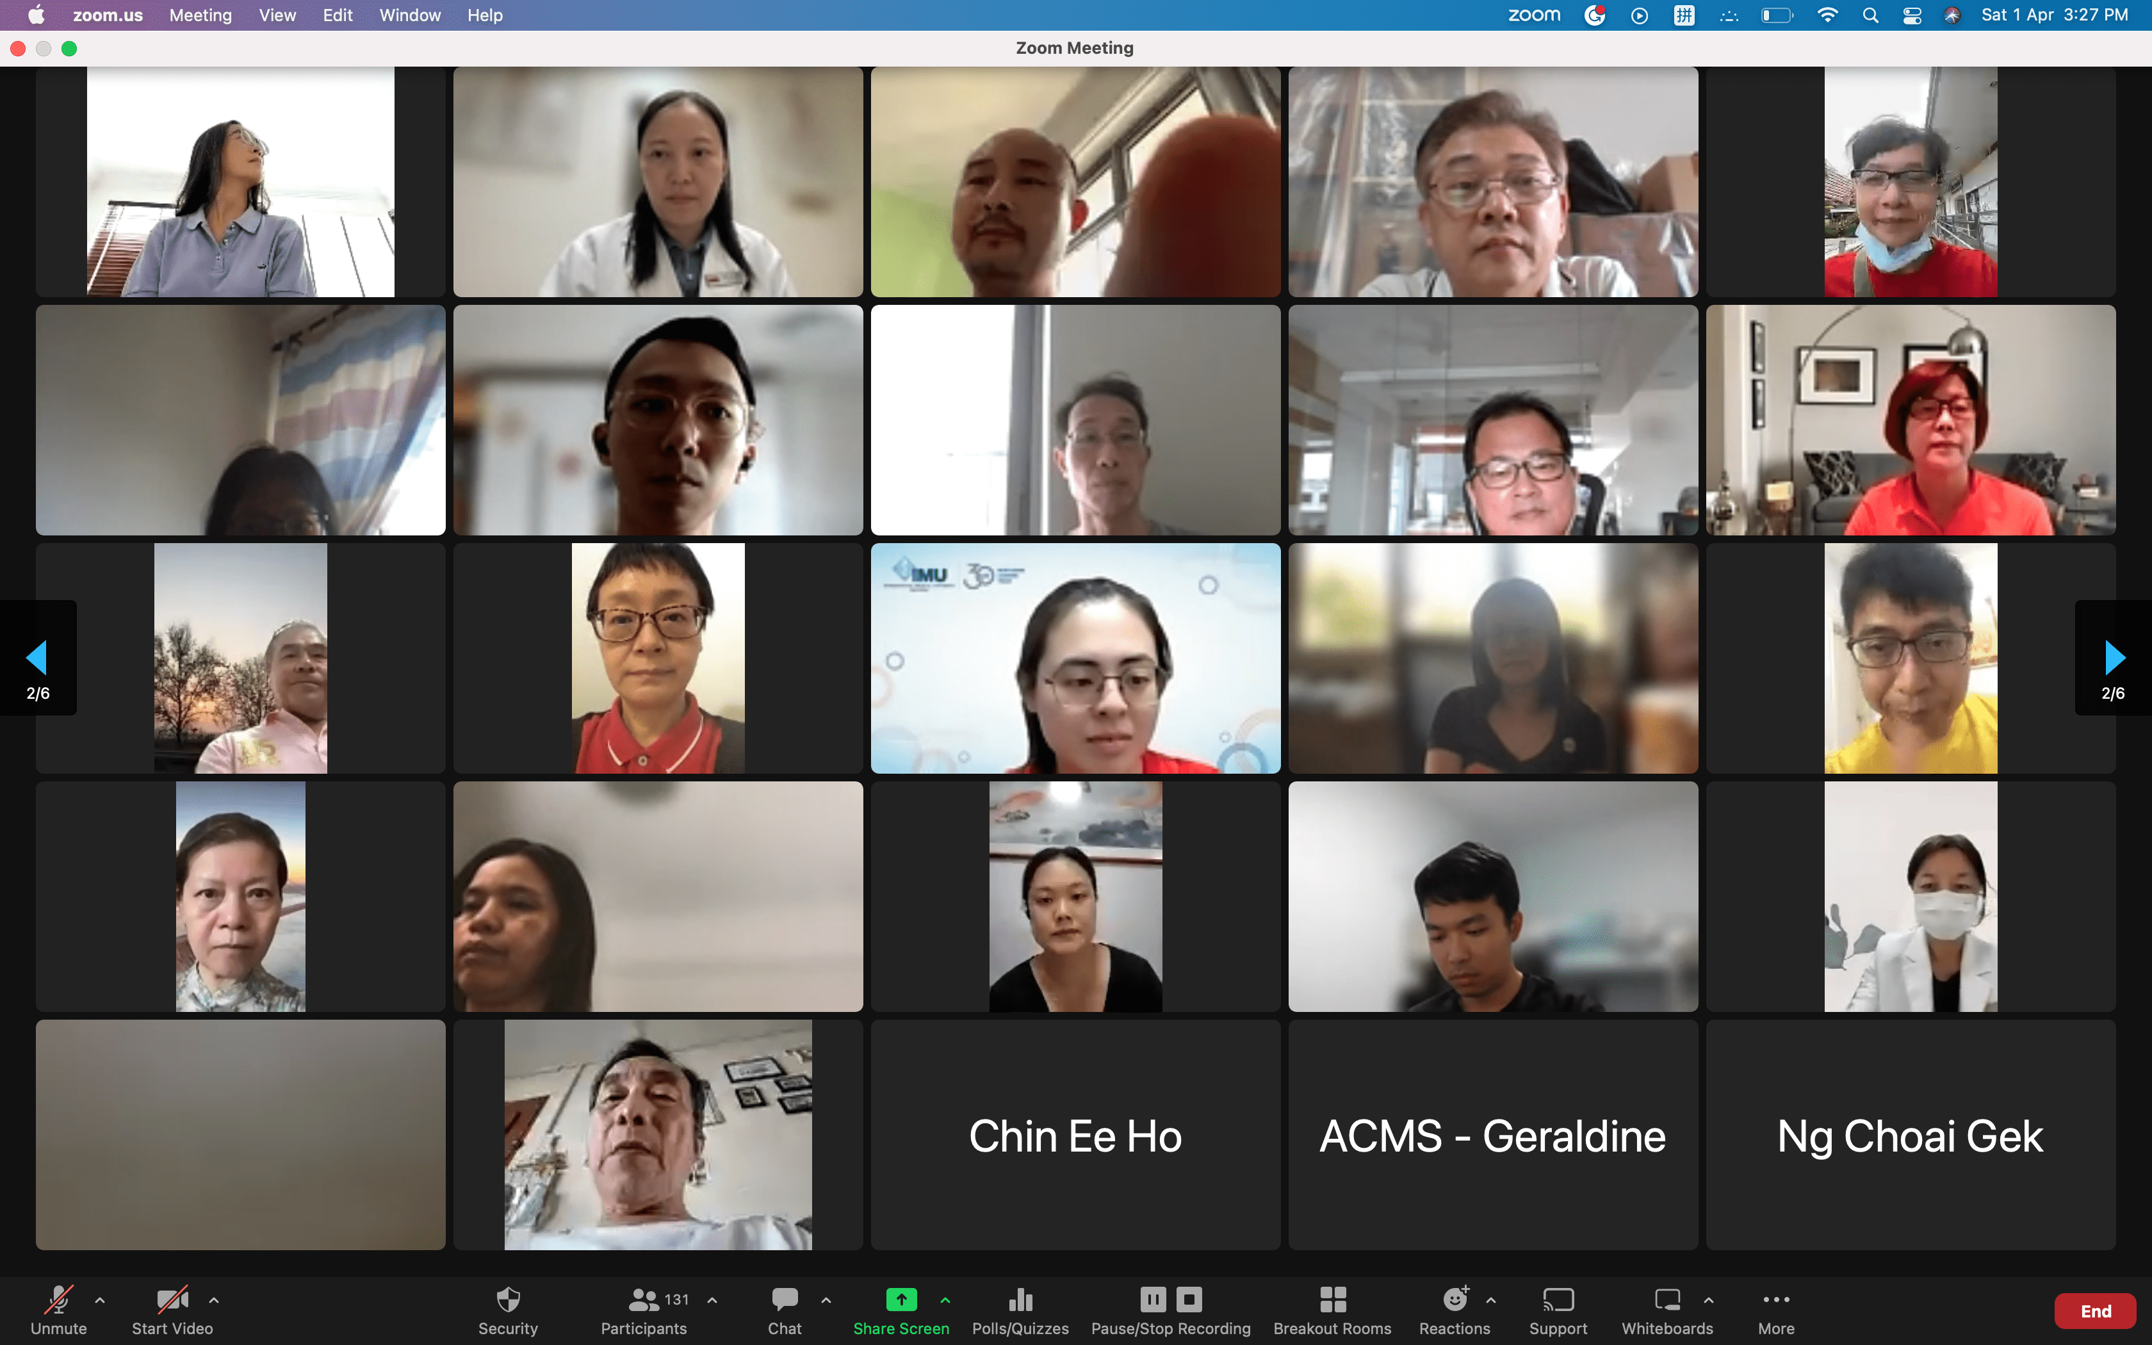The image size is (2152, 1345).
Task: Click the red End button
Action: coord(2094,1311)
